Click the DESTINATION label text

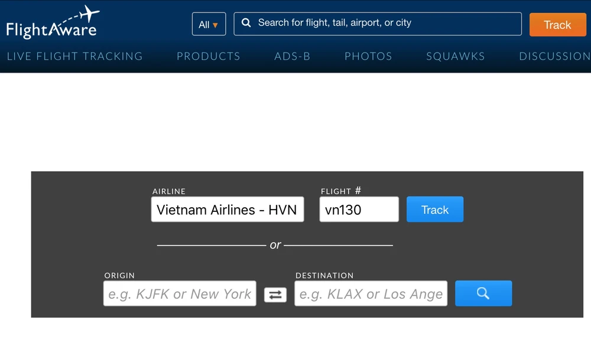tap(324, 276)
